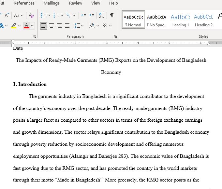Apply Text Highlight Color yellow
Viewport: 222px width, 189px height.
tap(14, 26)
